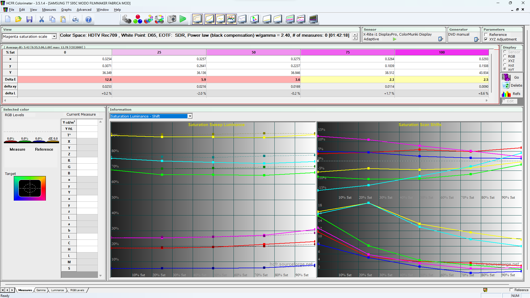
Task: Toggle the Edit checkbox under Refs
Action: [504, 101]
